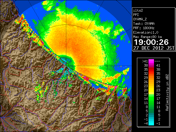Pick the yellow 20–23 dBZ legend swatch
This screenshot has height=132, width=176.
pos(151,90)
